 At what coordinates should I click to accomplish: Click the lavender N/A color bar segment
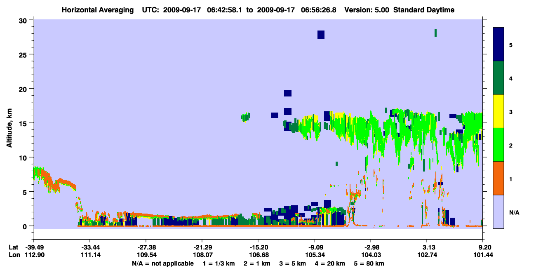click(x=498, y=212)
